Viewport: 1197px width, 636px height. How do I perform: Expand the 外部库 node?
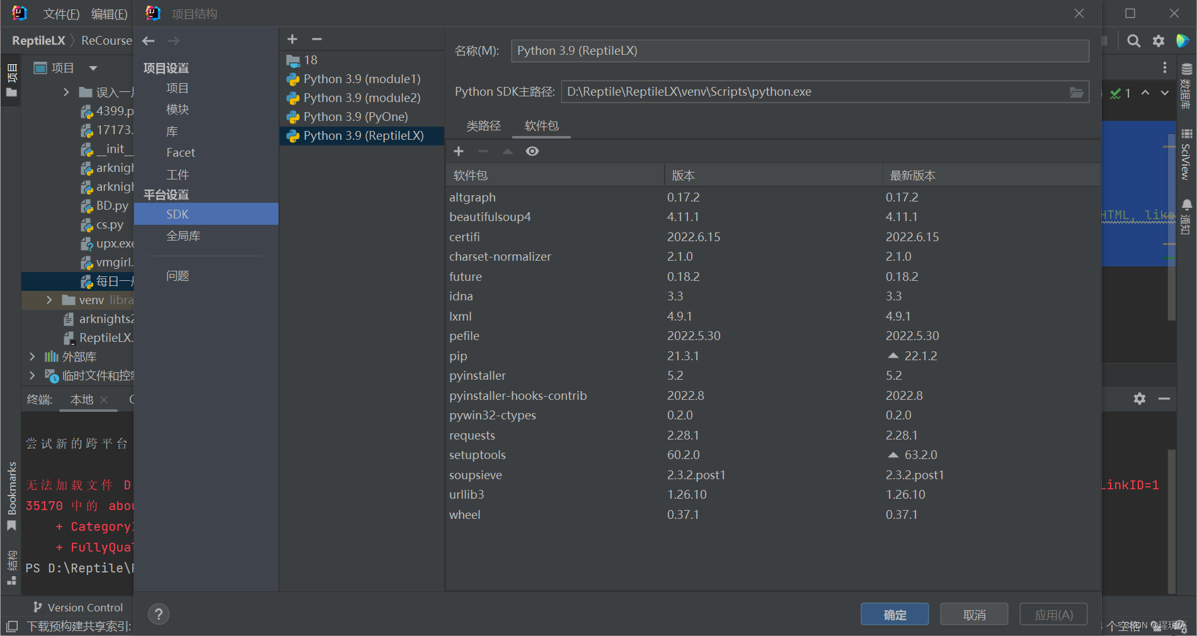coord(32,357)
